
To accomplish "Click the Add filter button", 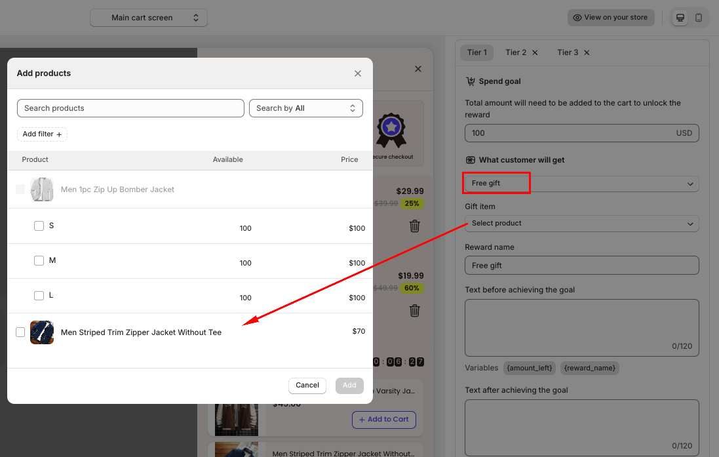I will [x=42, y=134].
